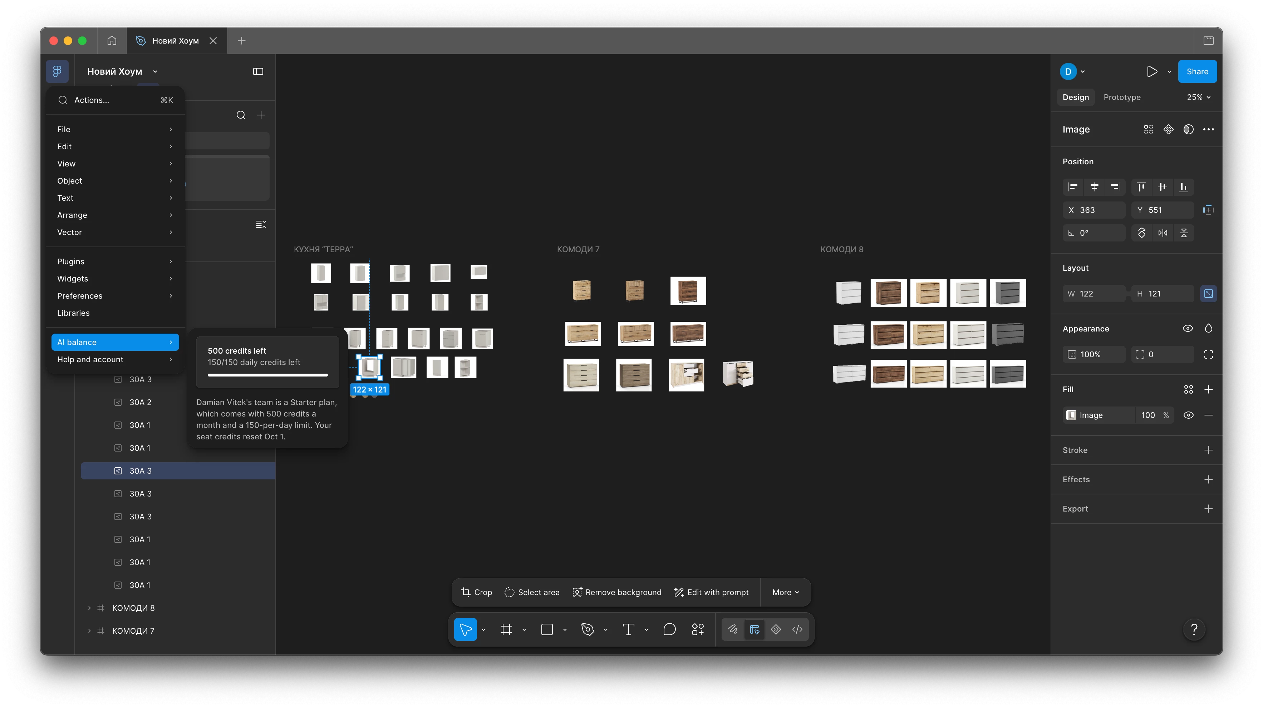This screenshot has height=708, width=1263.
Task: Toggle the sidebar panel layout icon
Action: (258, 71)
